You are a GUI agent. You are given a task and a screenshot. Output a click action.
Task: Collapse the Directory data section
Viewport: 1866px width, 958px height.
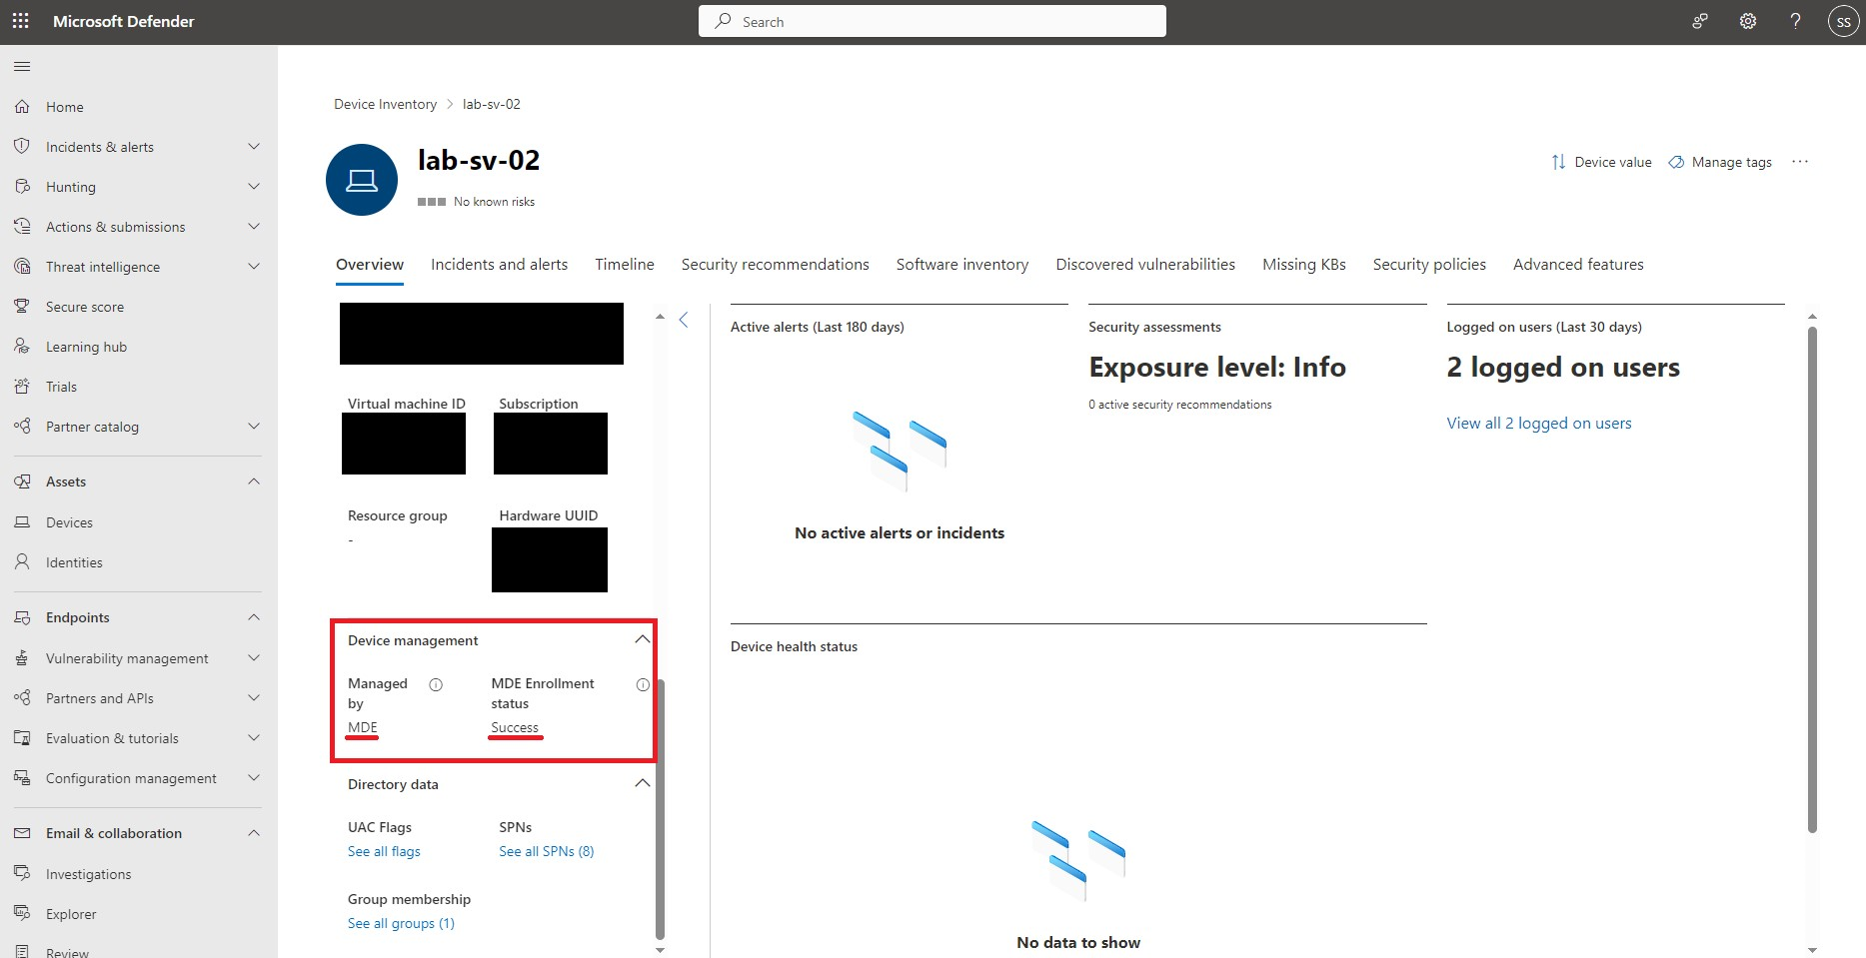coord(643,784)
